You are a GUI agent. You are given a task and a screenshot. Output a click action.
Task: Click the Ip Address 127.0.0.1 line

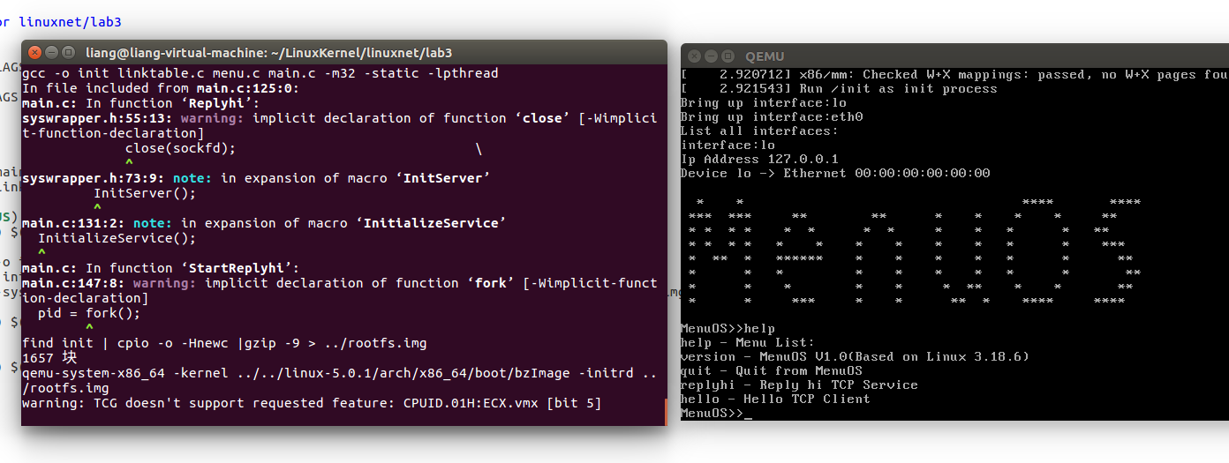(x=759, y=160)
